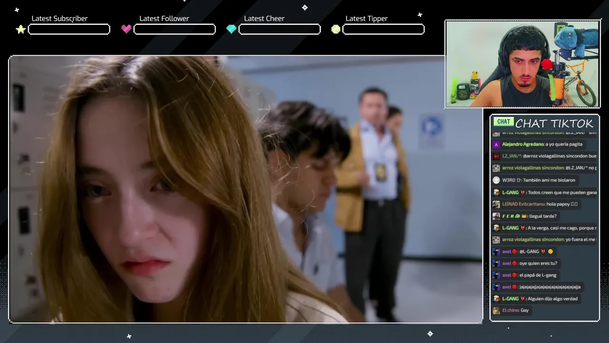The image size is (609, 343).
Task: Click the 'Latest Tipper' label
Action: click(x=366, y=19)
